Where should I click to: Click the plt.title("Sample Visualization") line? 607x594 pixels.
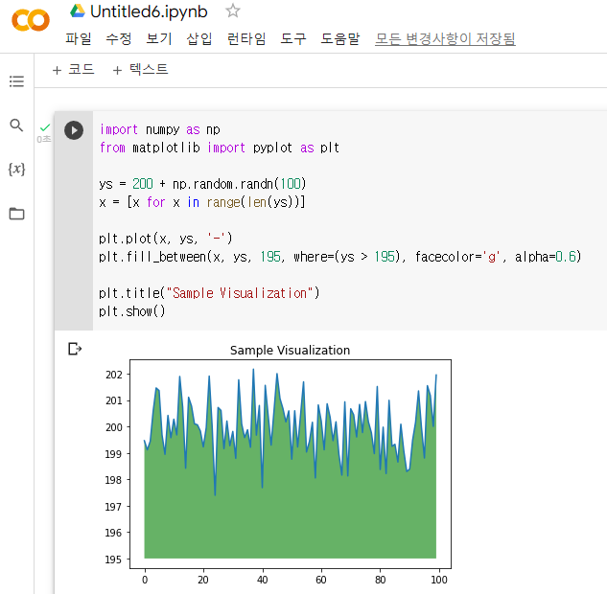tap(209, 293)
